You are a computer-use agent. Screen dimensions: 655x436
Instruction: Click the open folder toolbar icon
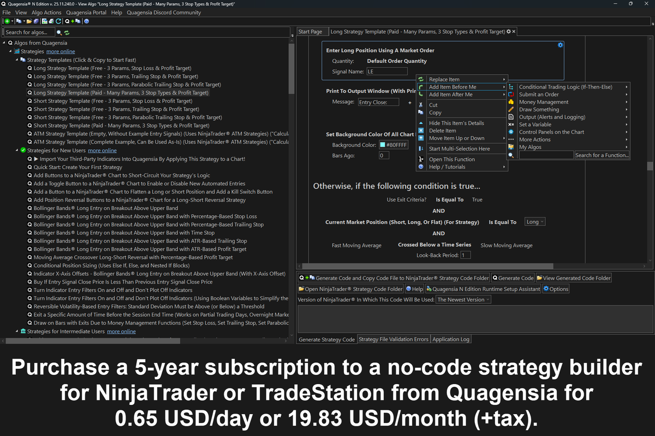[29, 21]
